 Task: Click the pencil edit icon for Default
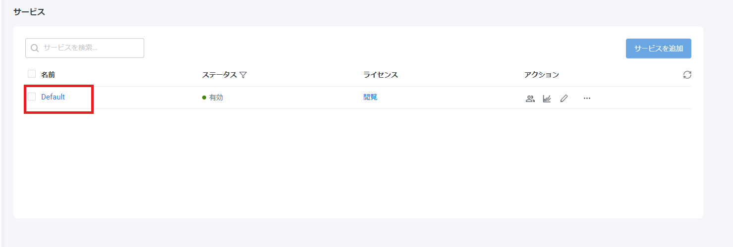point(564,99)
